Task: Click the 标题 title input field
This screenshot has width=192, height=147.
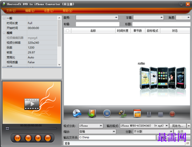Action: pyautogui.click(x=162, y=24)
